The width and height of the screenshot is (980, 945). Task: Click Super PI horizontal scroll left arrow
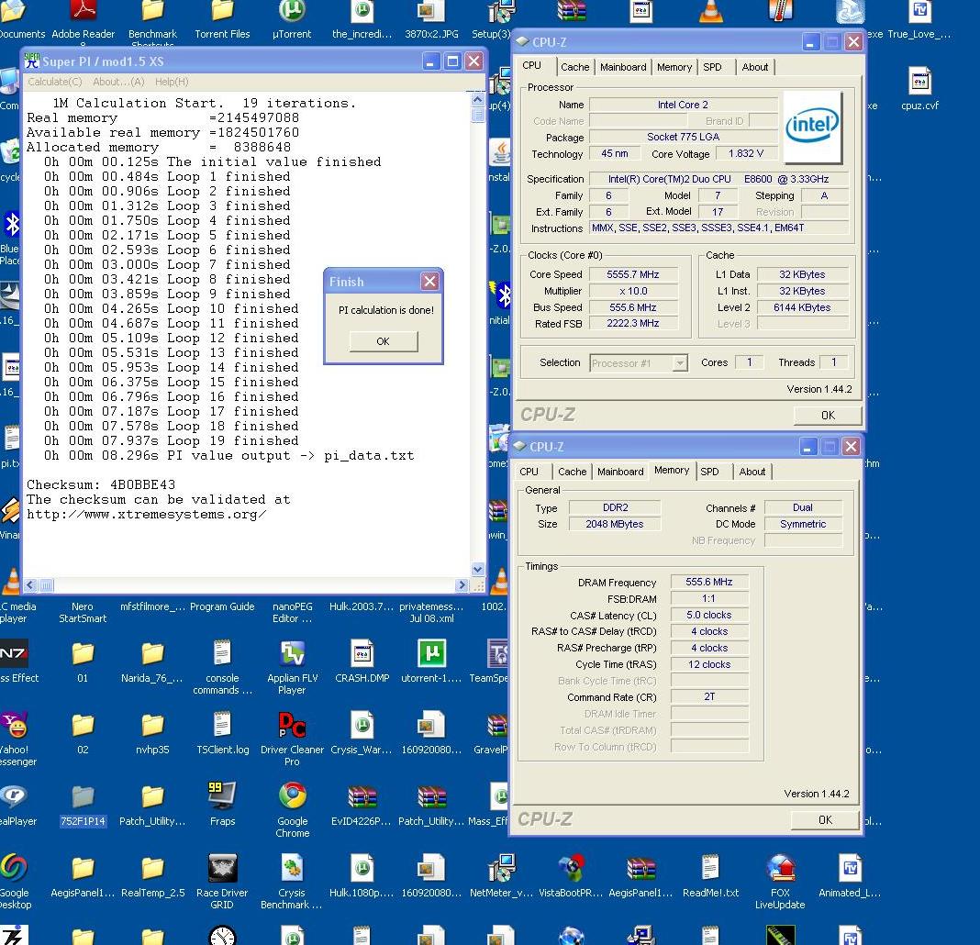pos(30,585)
